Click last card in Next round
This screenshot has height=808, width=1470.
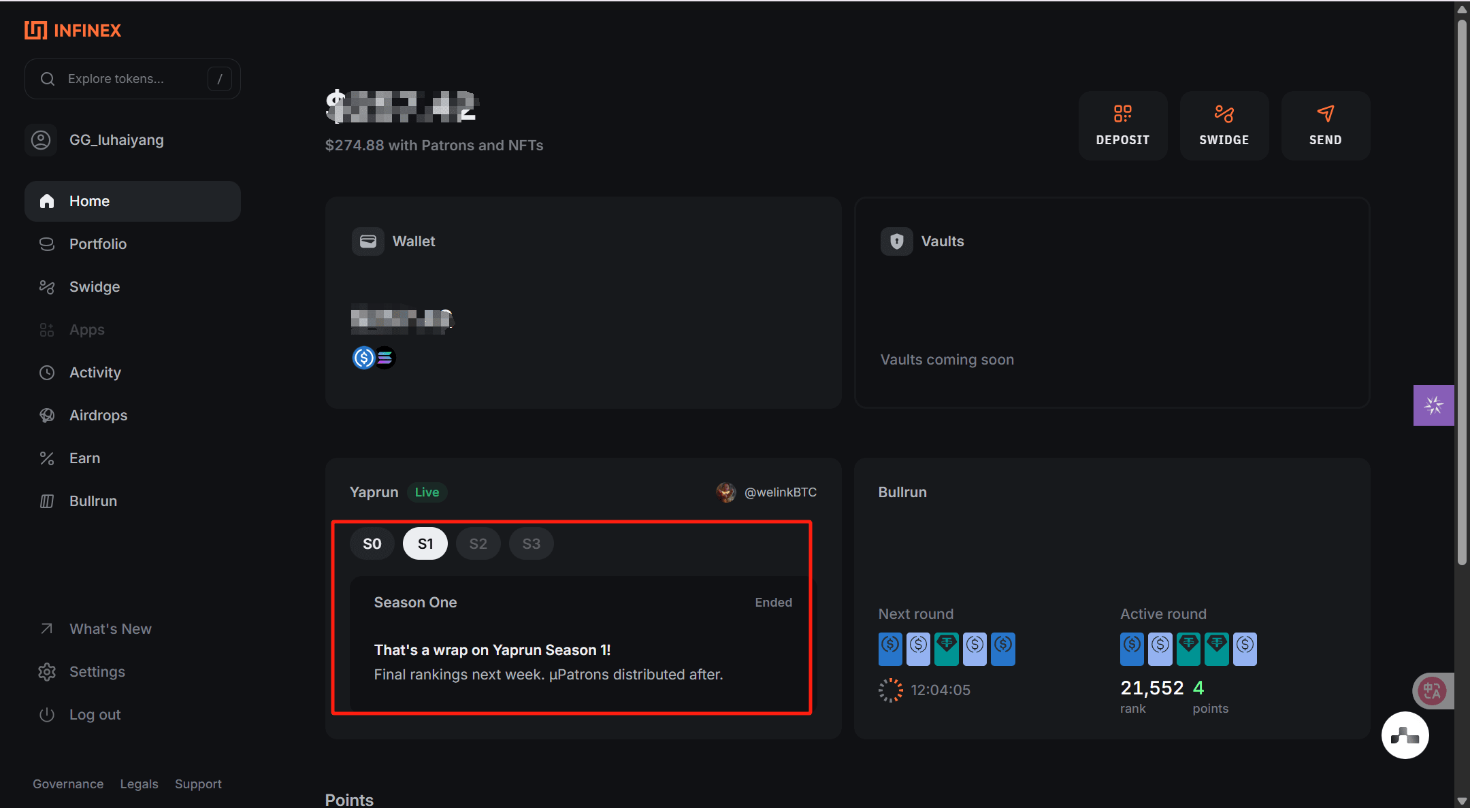tap(1003, 649)
